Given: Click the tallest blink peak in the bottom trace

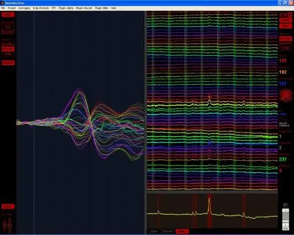Looking at the screenshot, I should coord(209,200).
